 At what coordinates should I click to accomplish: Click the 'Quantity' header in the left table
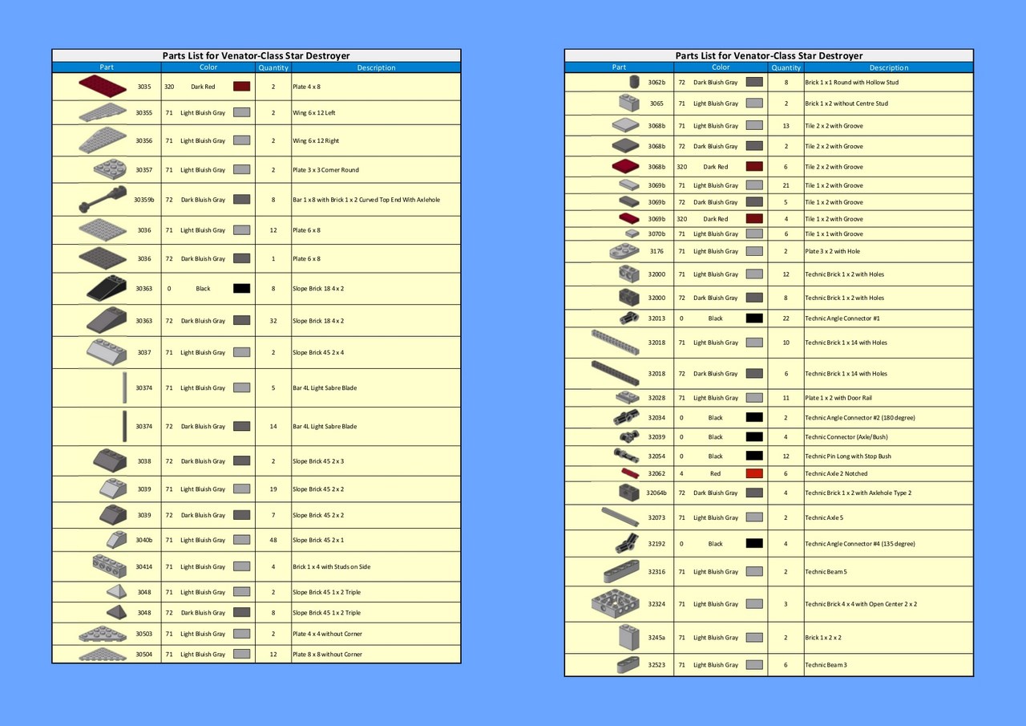pos(273,67)
